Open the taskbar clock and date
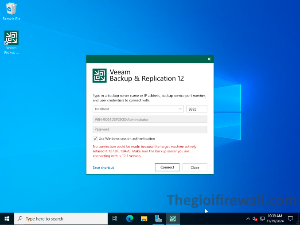Screen dimensions: 300x225 tap(275, 218)
